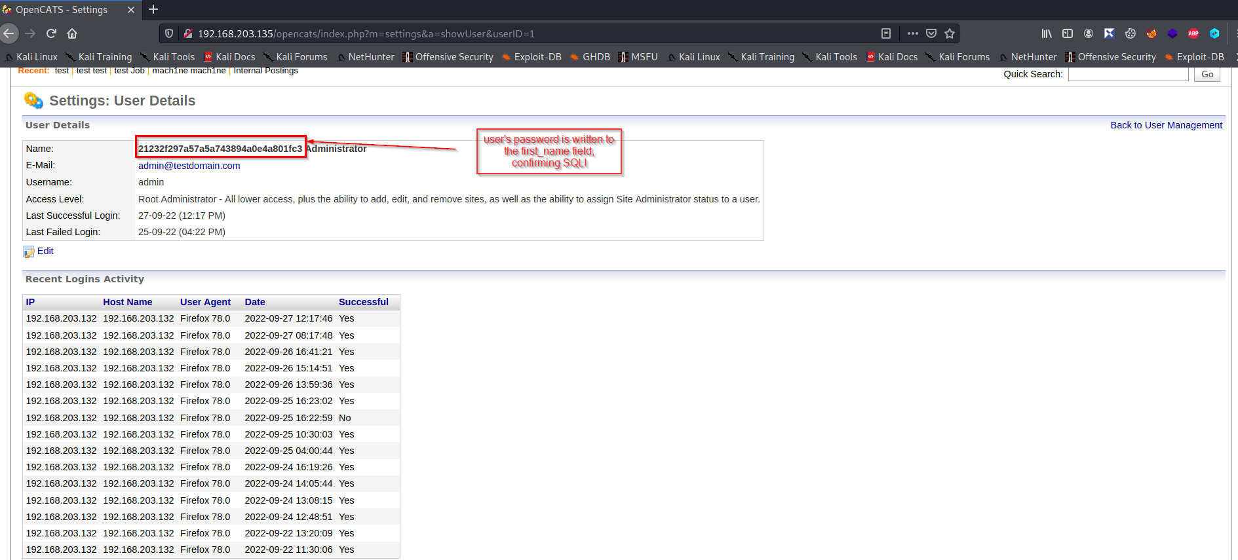
Task: Click the Settings gears header icon
Action: [33, 100]
